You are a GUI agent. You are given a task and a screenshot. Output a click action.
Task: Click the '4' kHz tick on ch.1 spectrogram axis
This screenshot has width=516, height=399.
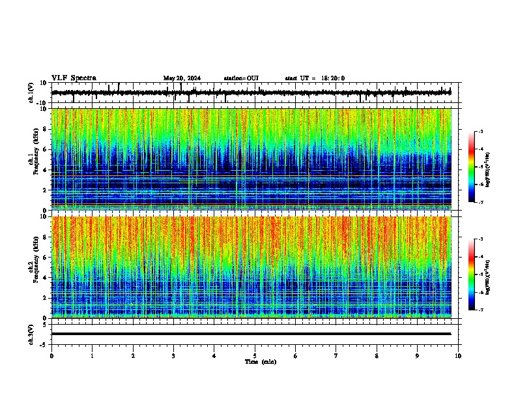tap(46, 170)
